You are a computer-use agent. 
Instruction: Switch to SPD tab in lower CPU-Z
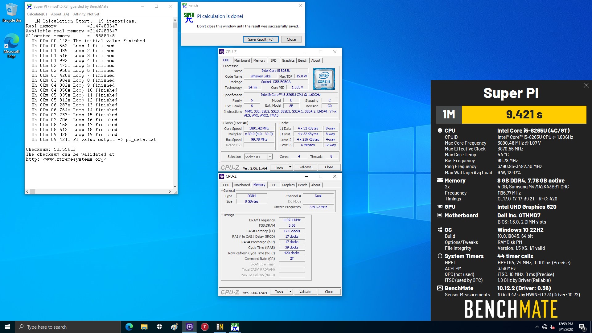point(273,185)
